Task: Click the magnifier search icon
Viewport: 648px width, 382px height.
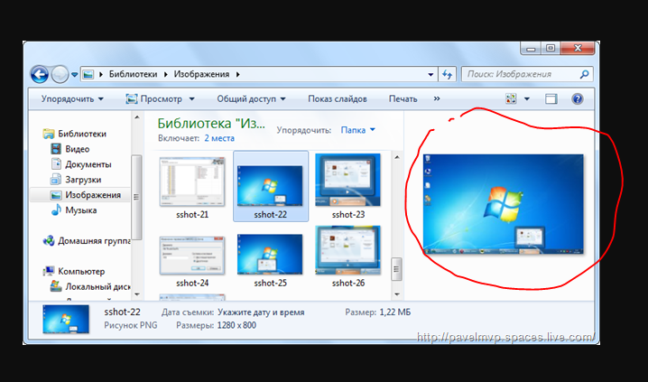Action: coord(584,74)
